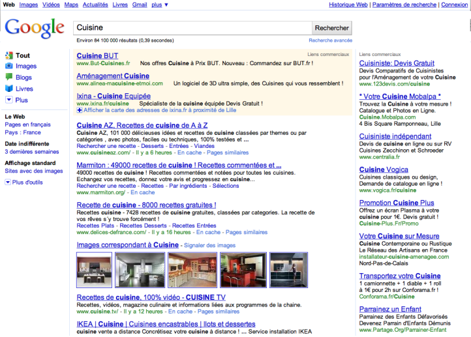Open Images correspondant à Cuisine link

(x=128, y=245)
